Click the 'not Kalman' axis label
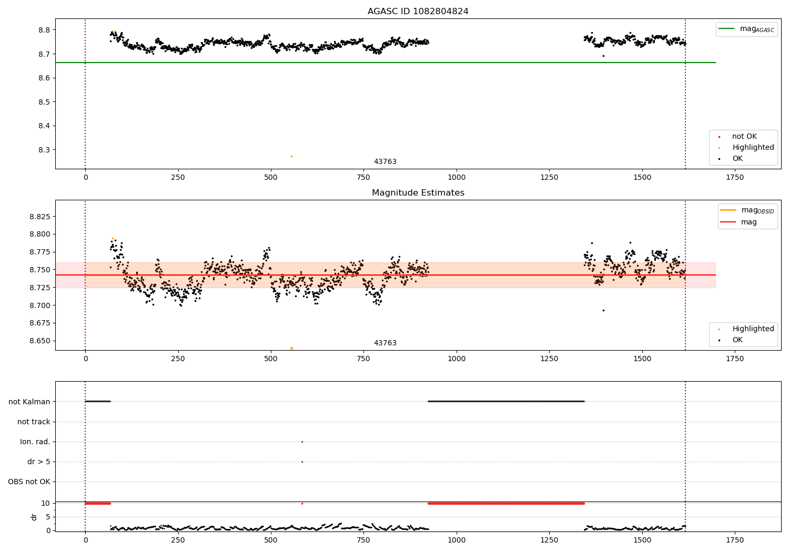The height and width of the screenshot is (552, 789). (x=29, y=402)
